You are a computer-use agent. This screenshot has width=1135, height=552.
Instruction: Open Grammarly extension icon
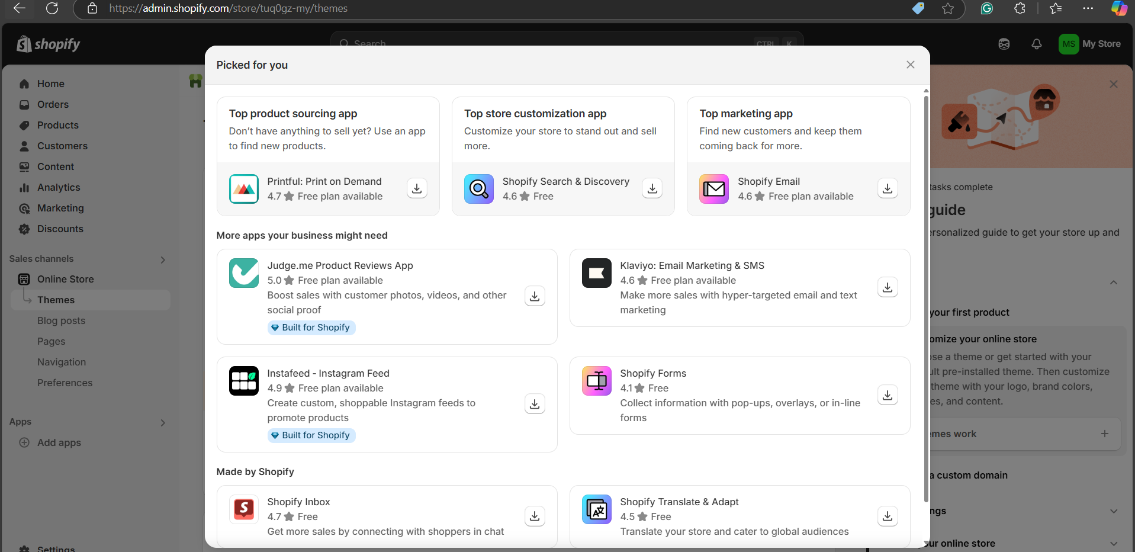[987, 8]
